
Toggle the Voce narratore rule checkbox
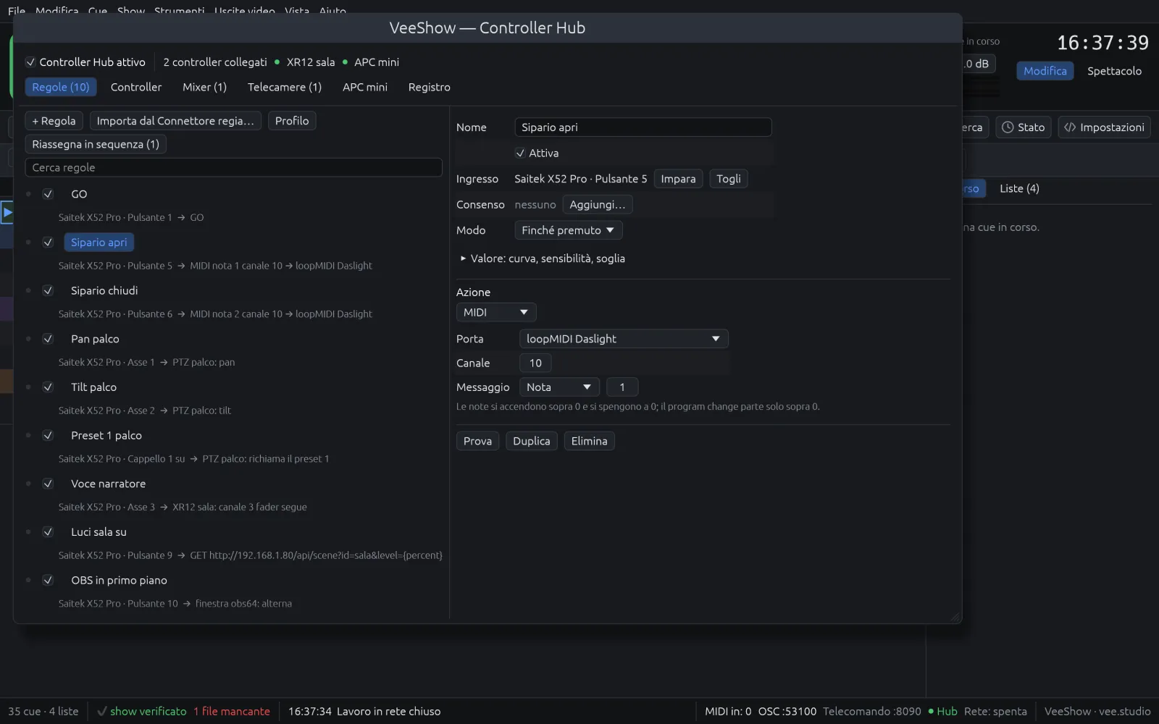tap(48, 484)
